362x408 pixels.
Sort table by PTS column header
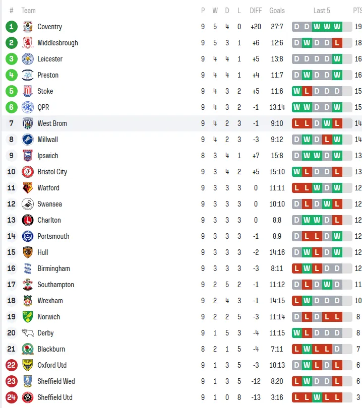(x=357, y=11)
